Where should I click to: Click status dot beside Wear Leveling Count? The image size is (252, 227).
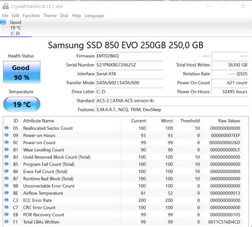click(x=6, y=150)
